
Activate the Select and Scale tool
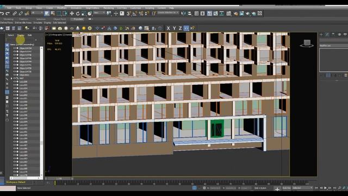(84, 14)
